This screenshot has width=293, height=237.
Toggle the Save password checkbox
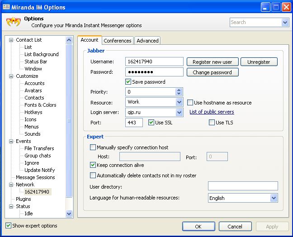click(128, 82)
